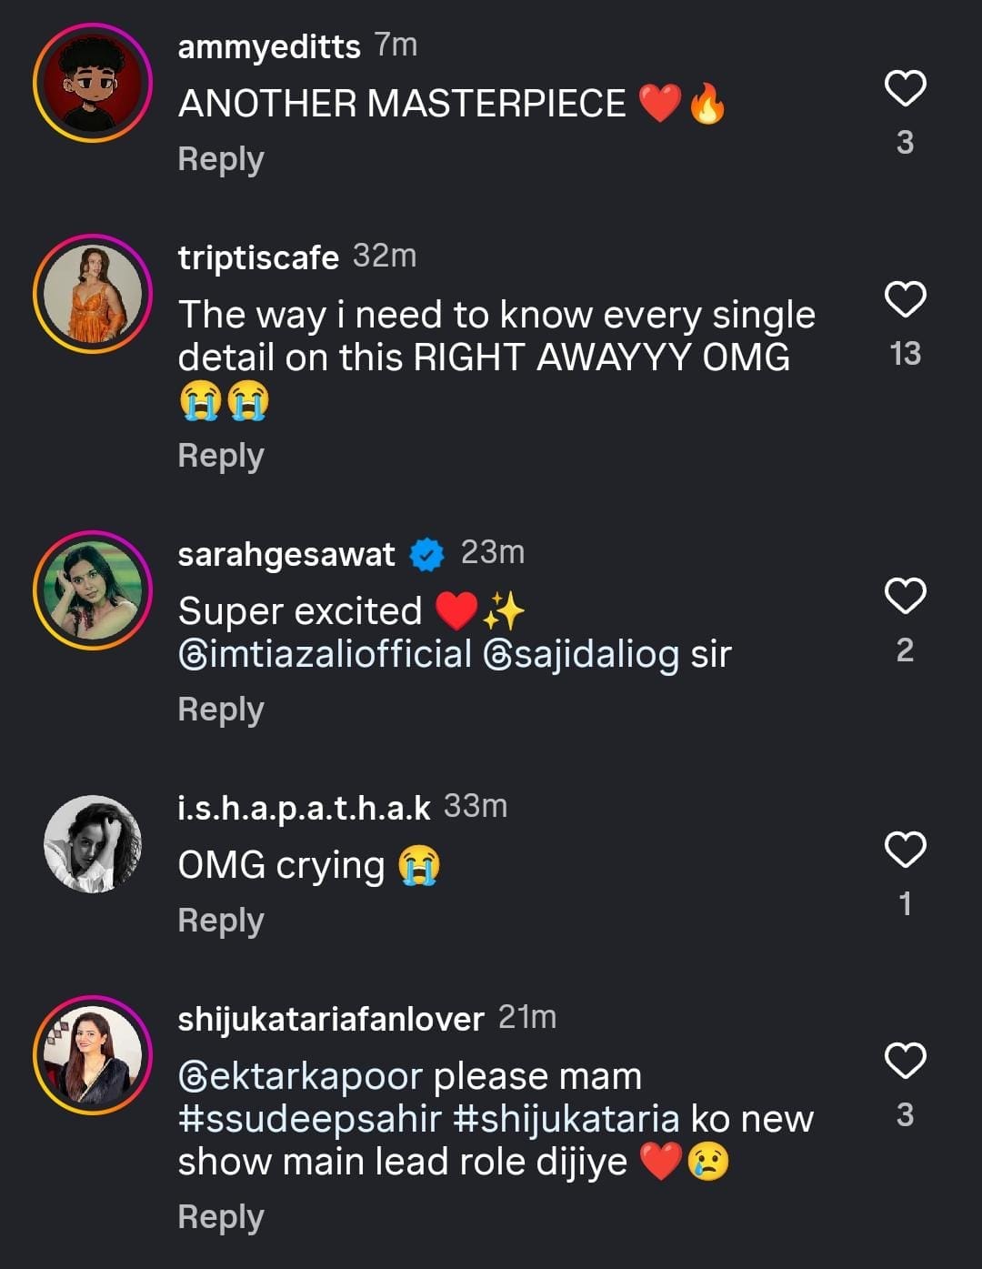Open i.s.h.a.p.a.t.h.a.k profile avatar
Screen dimensions: 982x1269
tap(93, 844)
